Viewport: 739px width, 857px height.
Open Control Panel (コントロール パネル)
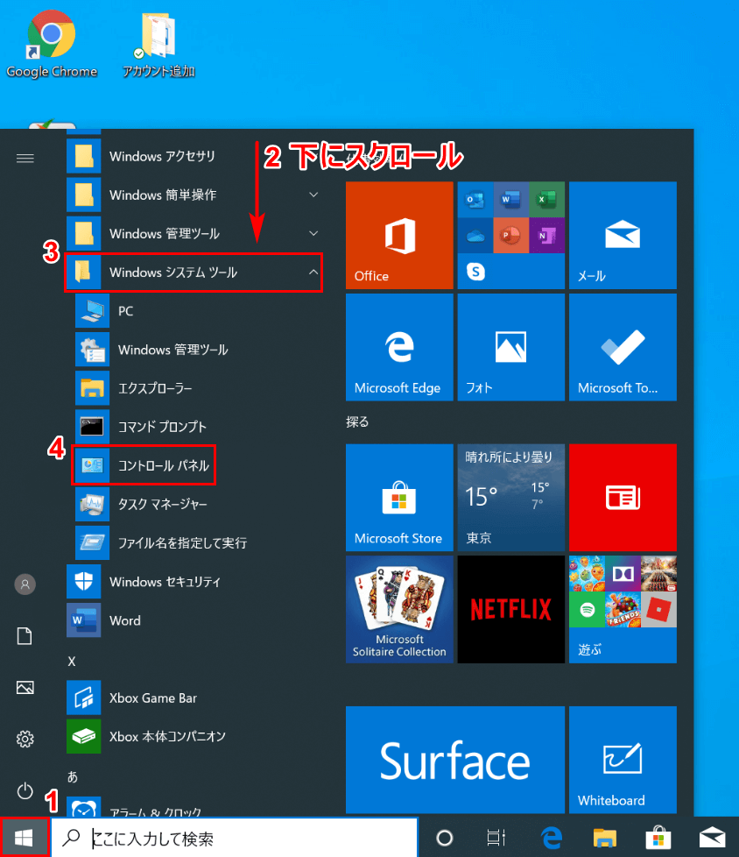pyautogui.click(x=144, y=465)
